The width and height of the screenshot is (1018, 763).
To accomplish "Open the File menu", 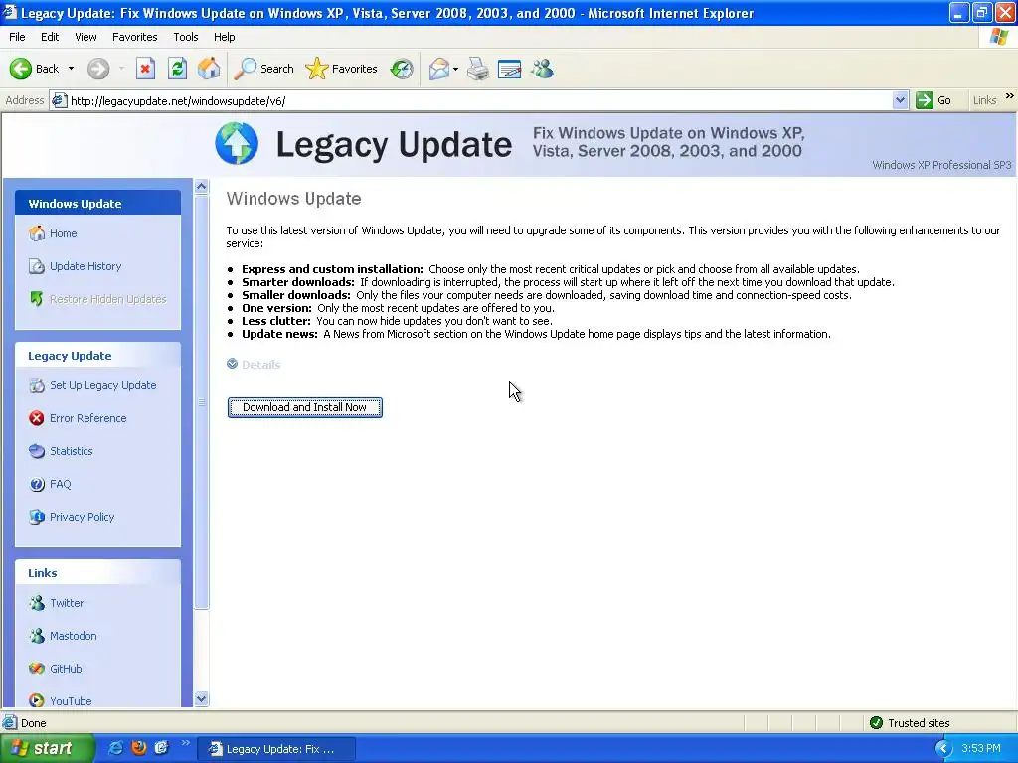I will tap(18, 37).
